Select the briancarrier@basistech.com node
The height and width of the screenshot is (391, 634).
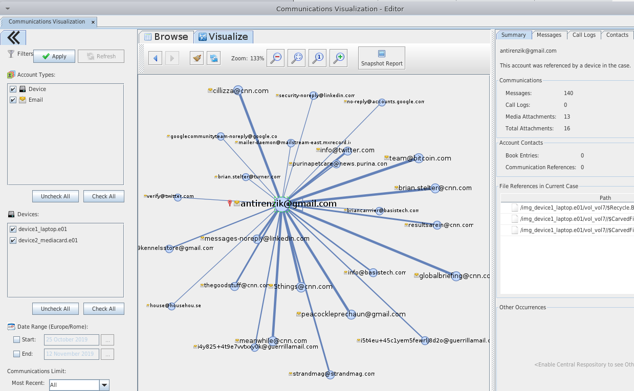point(379,211)
